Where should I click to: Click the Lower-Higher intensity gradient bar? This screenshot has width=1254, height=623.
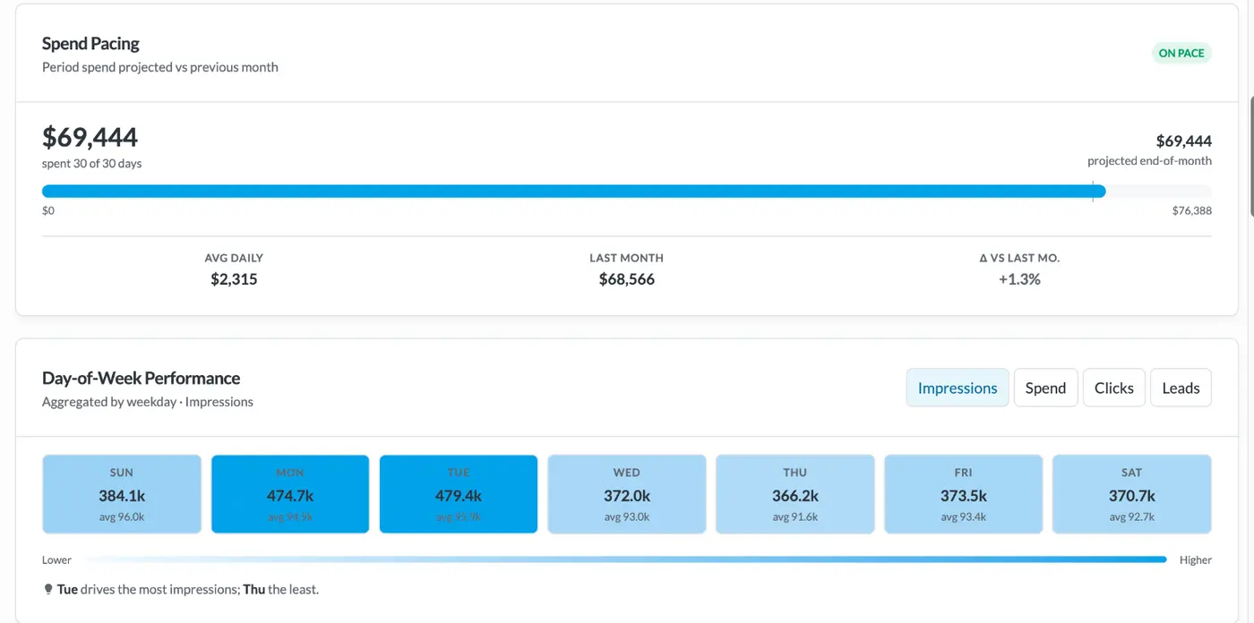coord(627,559)
